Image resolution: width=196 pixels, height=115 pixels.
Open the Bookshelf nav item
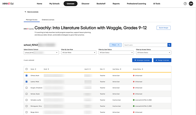point(101,4)
